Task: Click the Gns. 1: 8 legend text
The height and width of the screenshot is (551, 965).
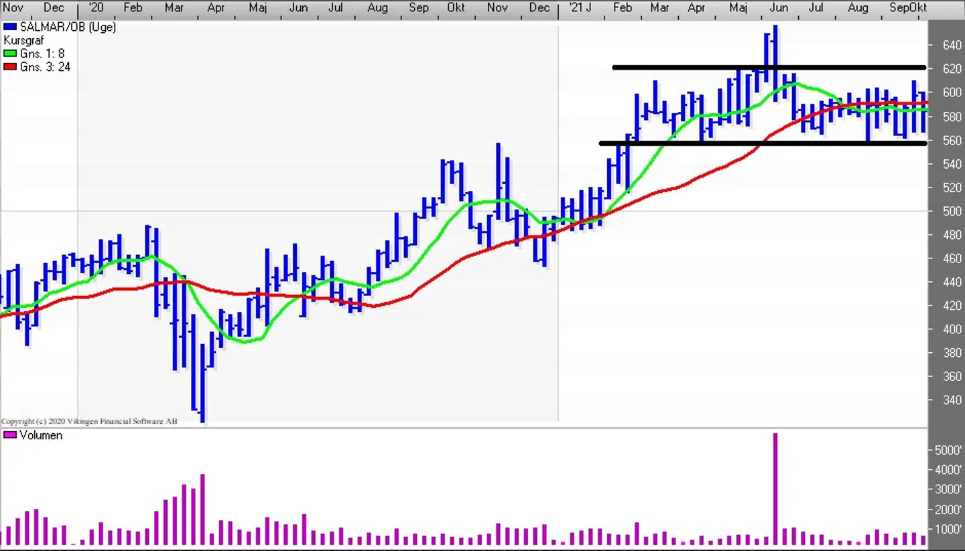Action: (43, 54)
